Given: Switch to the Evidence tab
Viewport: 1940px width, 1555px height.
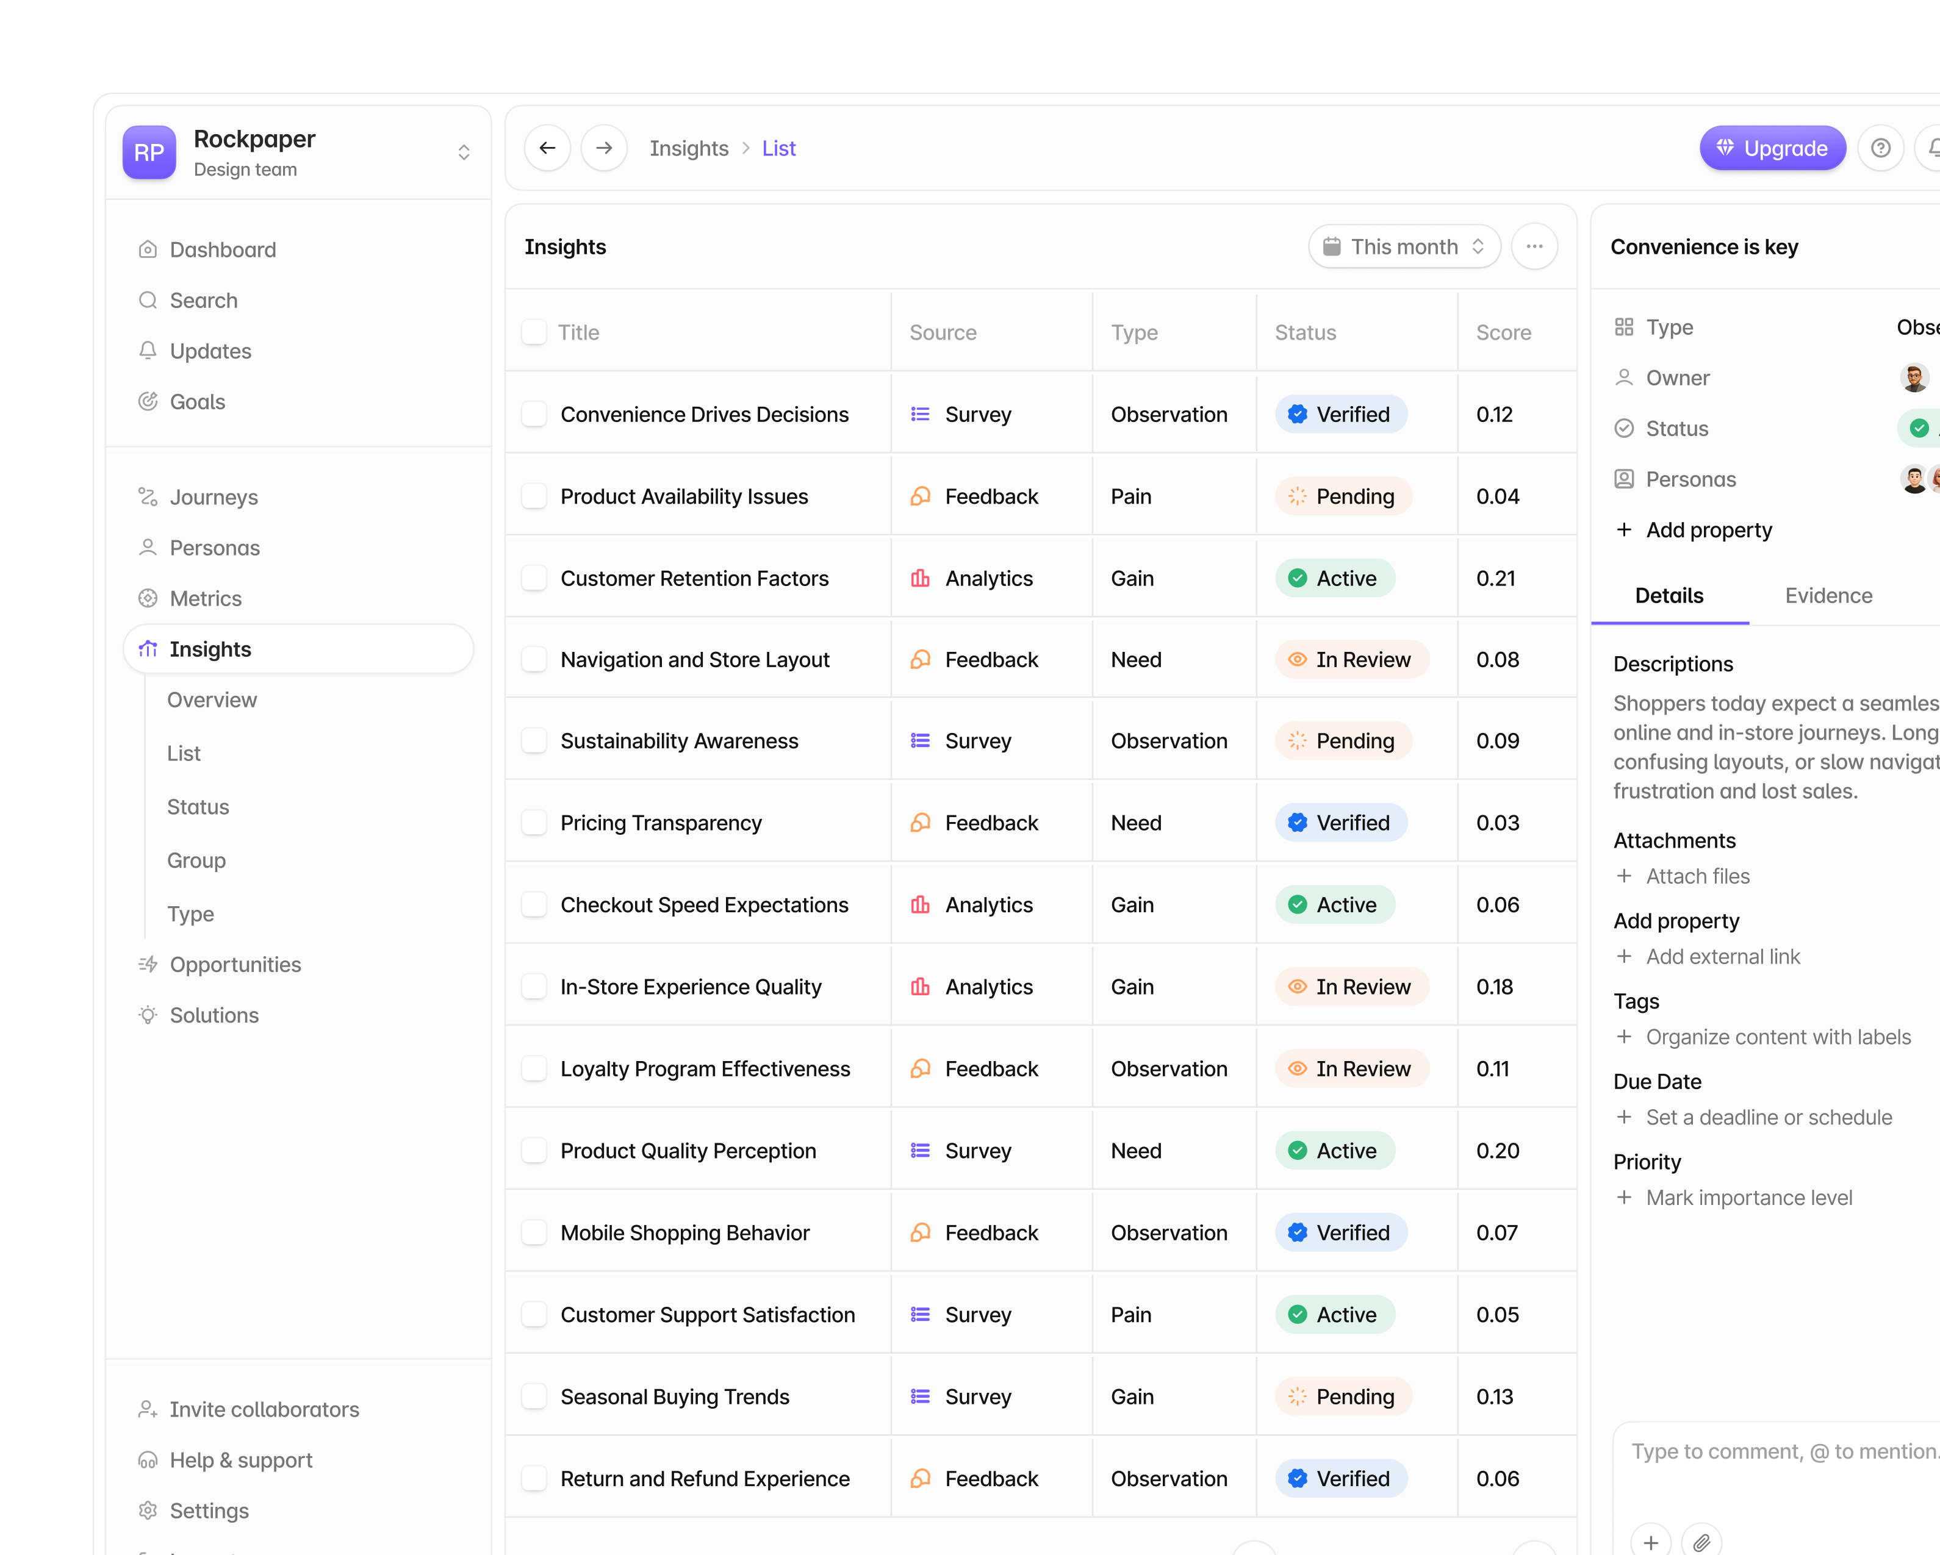Looking at the screenshot, I should click(1828, 595).
